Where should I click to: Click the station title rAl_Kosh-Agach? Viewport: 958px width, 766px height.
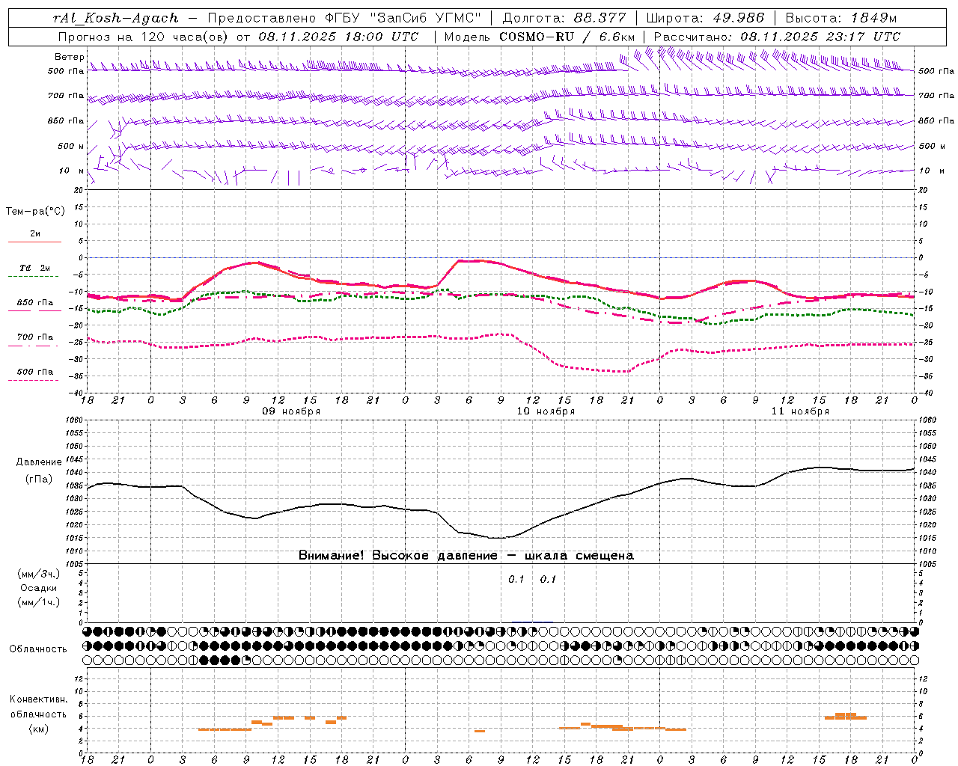pyautogui.click(x=116, y=18)
